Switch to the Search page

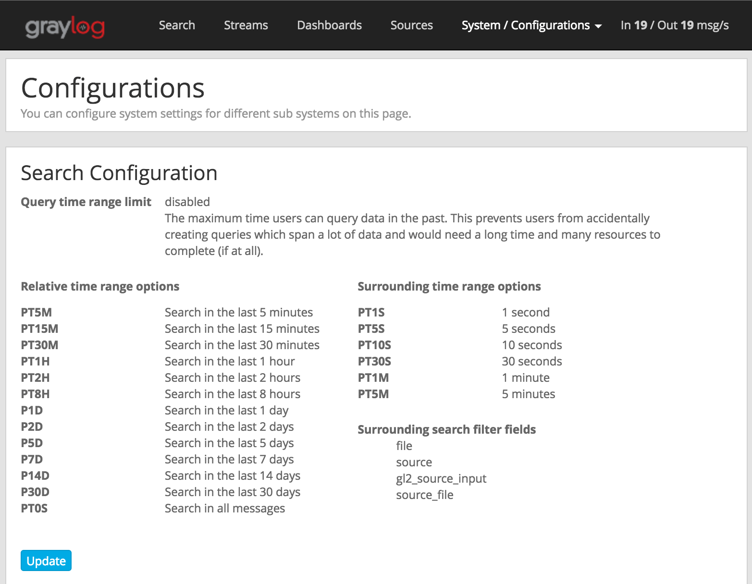click(x=177, y=25)
